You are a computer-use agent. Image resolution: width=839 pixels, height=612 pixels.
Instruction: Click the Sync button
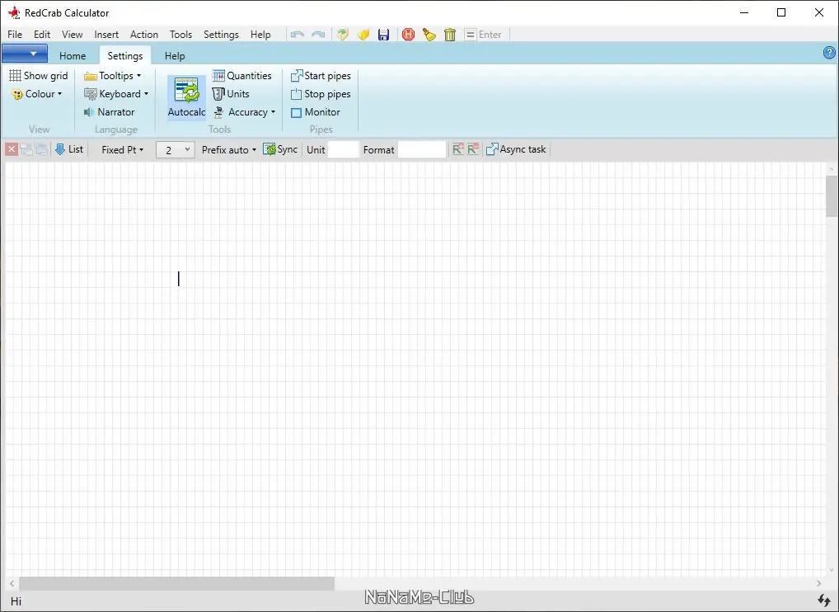280,149
